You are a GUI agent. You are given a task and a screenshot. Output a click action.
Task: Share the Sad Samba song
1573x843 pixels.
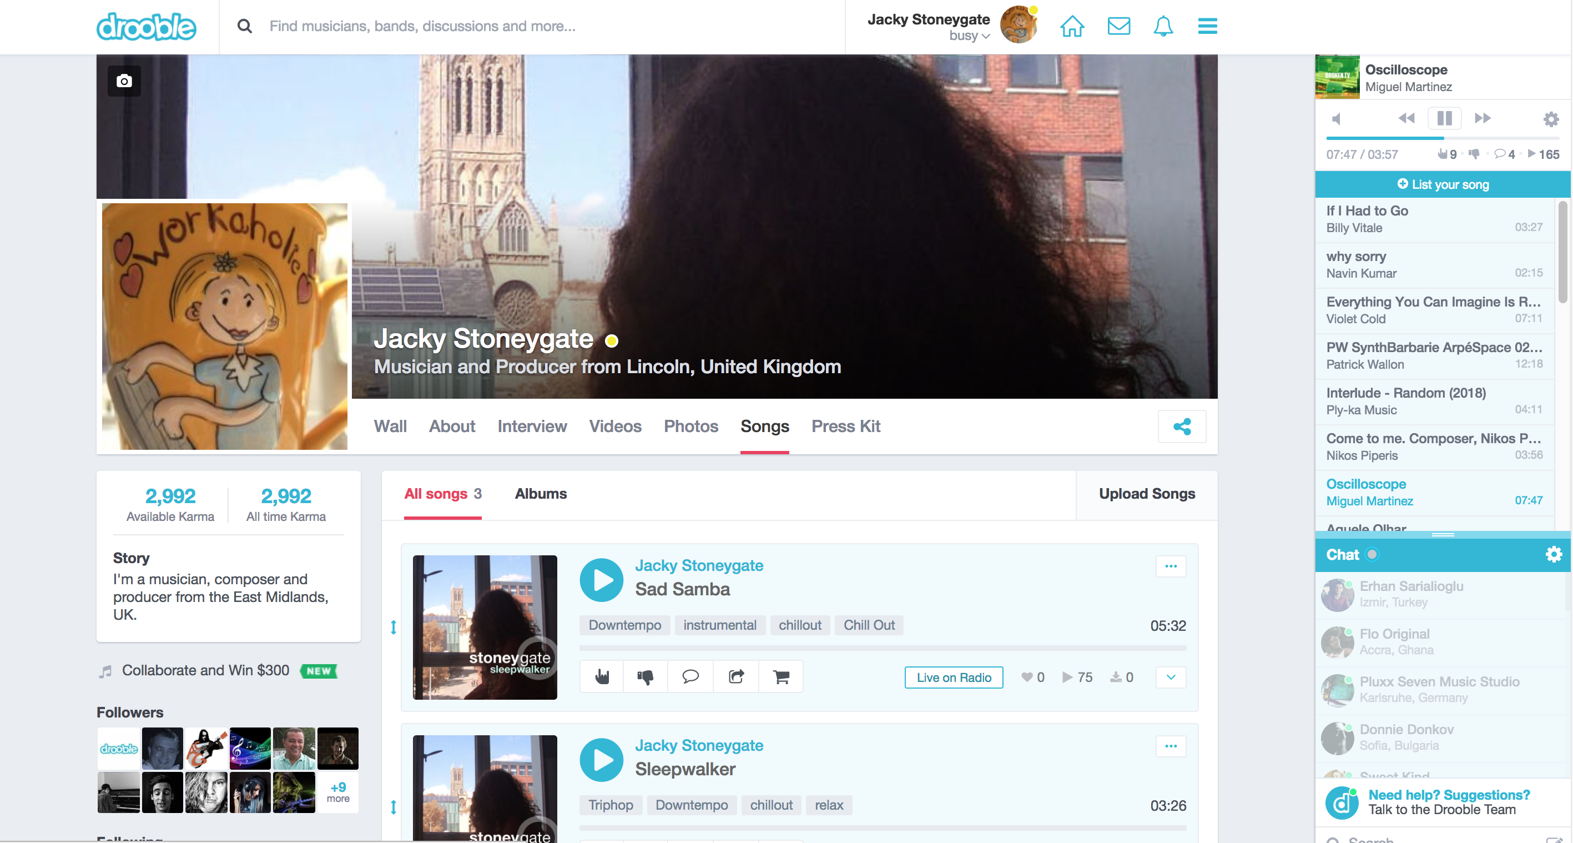click(x=736, y=677)
